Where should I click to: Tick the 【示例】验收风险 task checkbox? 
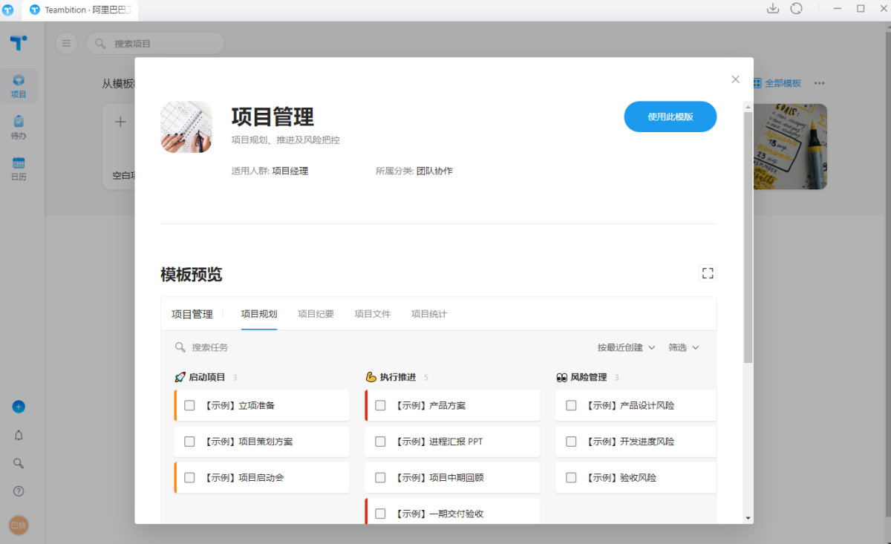point(571,478)
